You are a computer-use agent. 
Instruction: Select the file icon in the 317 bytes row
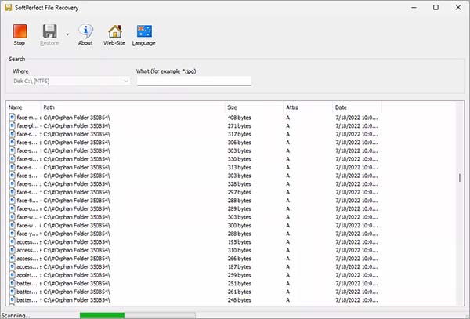(13, 134)
